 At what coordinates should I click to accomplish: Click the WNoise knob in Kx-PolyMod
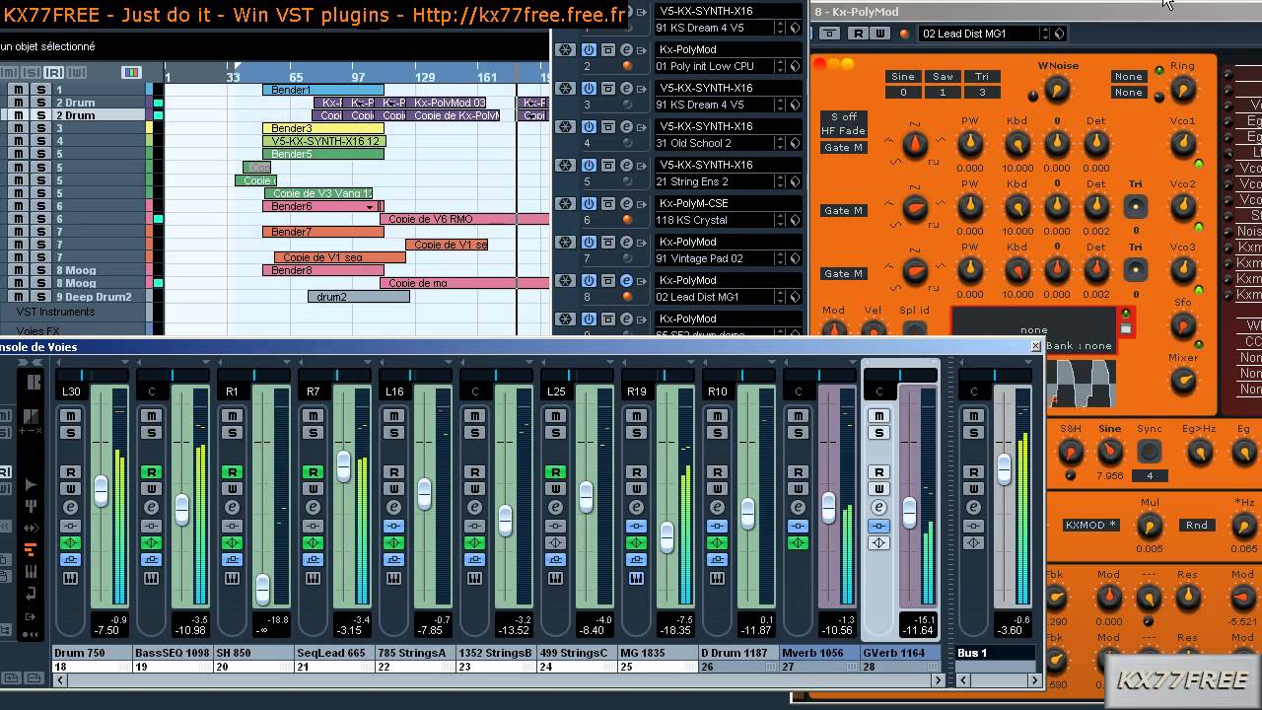click(x=1056, y=90)
